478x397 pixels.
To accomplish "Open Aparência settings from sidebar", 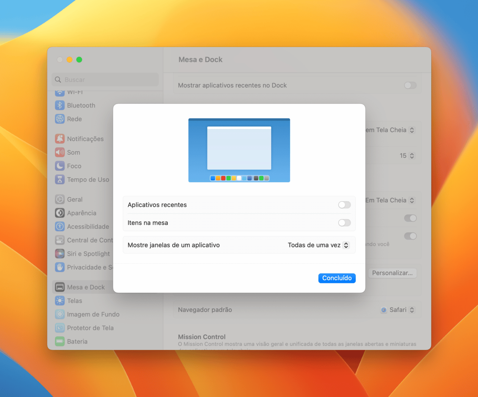I will tap(60, 213).
